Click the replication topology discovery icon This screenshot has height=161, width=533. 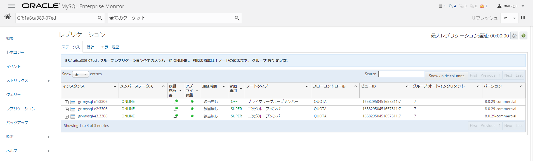(514, 35)
